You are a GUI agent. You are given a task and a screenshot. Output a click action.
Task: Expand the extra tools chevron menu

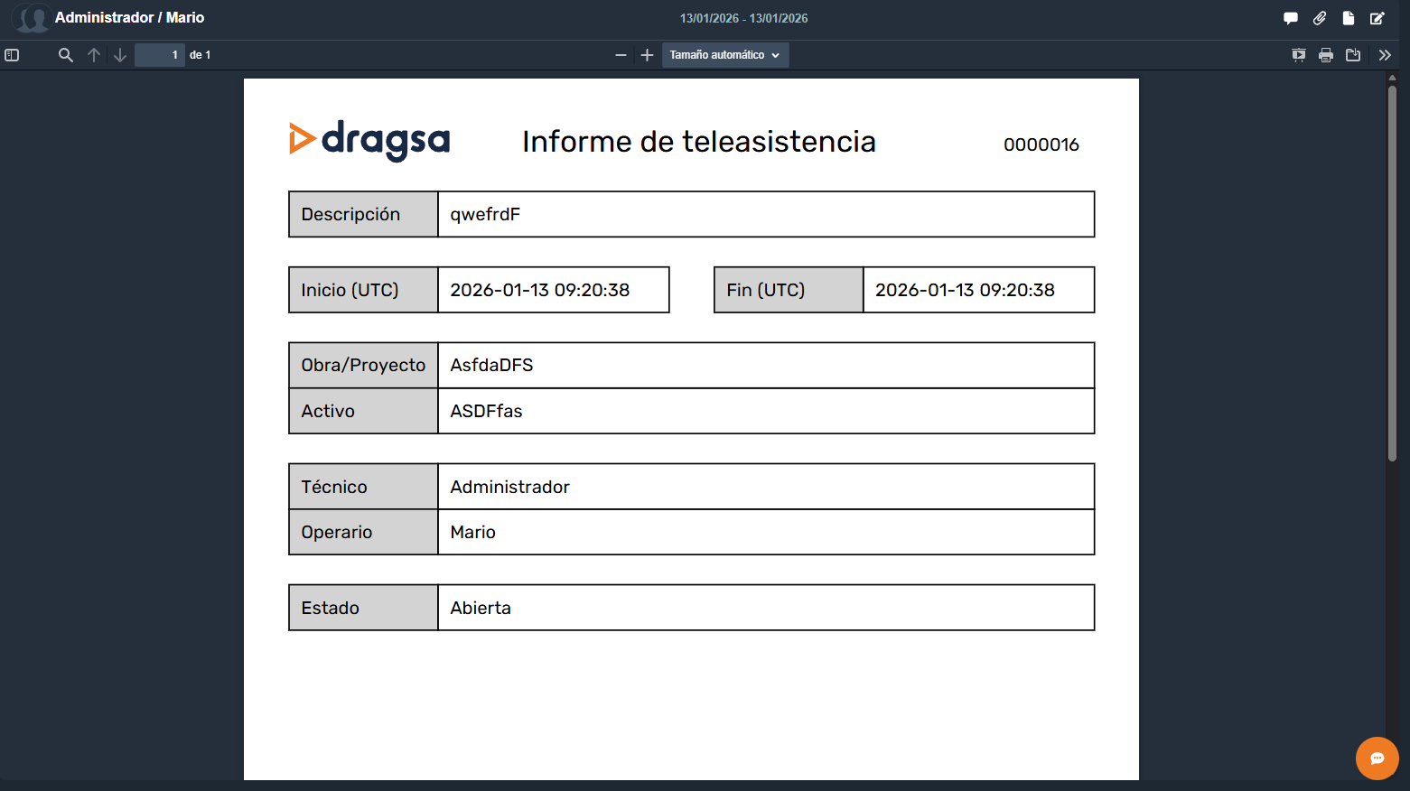pyautogui.click(x=1385, y=55)
